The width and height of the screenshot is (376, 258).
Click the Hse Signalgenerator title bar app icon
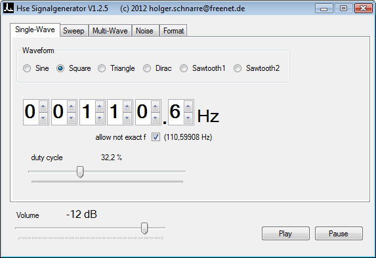pos(9,9)
